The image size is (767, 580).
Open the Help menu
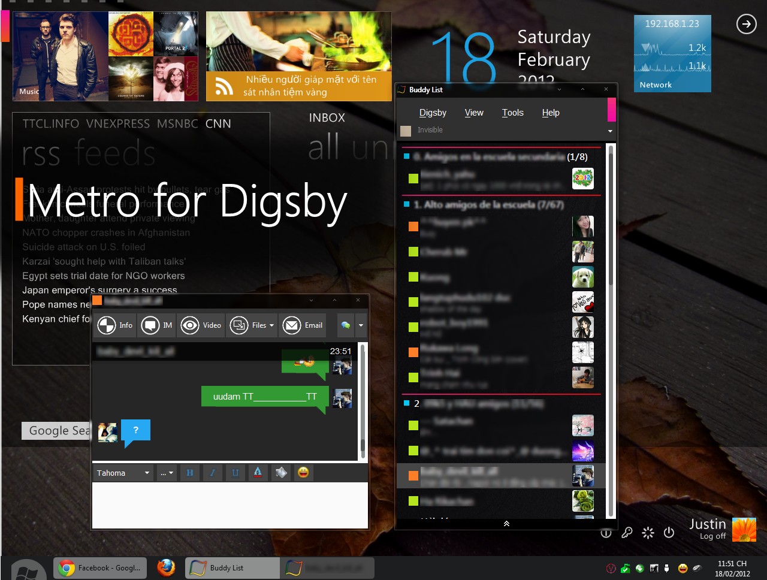point(551,113)
